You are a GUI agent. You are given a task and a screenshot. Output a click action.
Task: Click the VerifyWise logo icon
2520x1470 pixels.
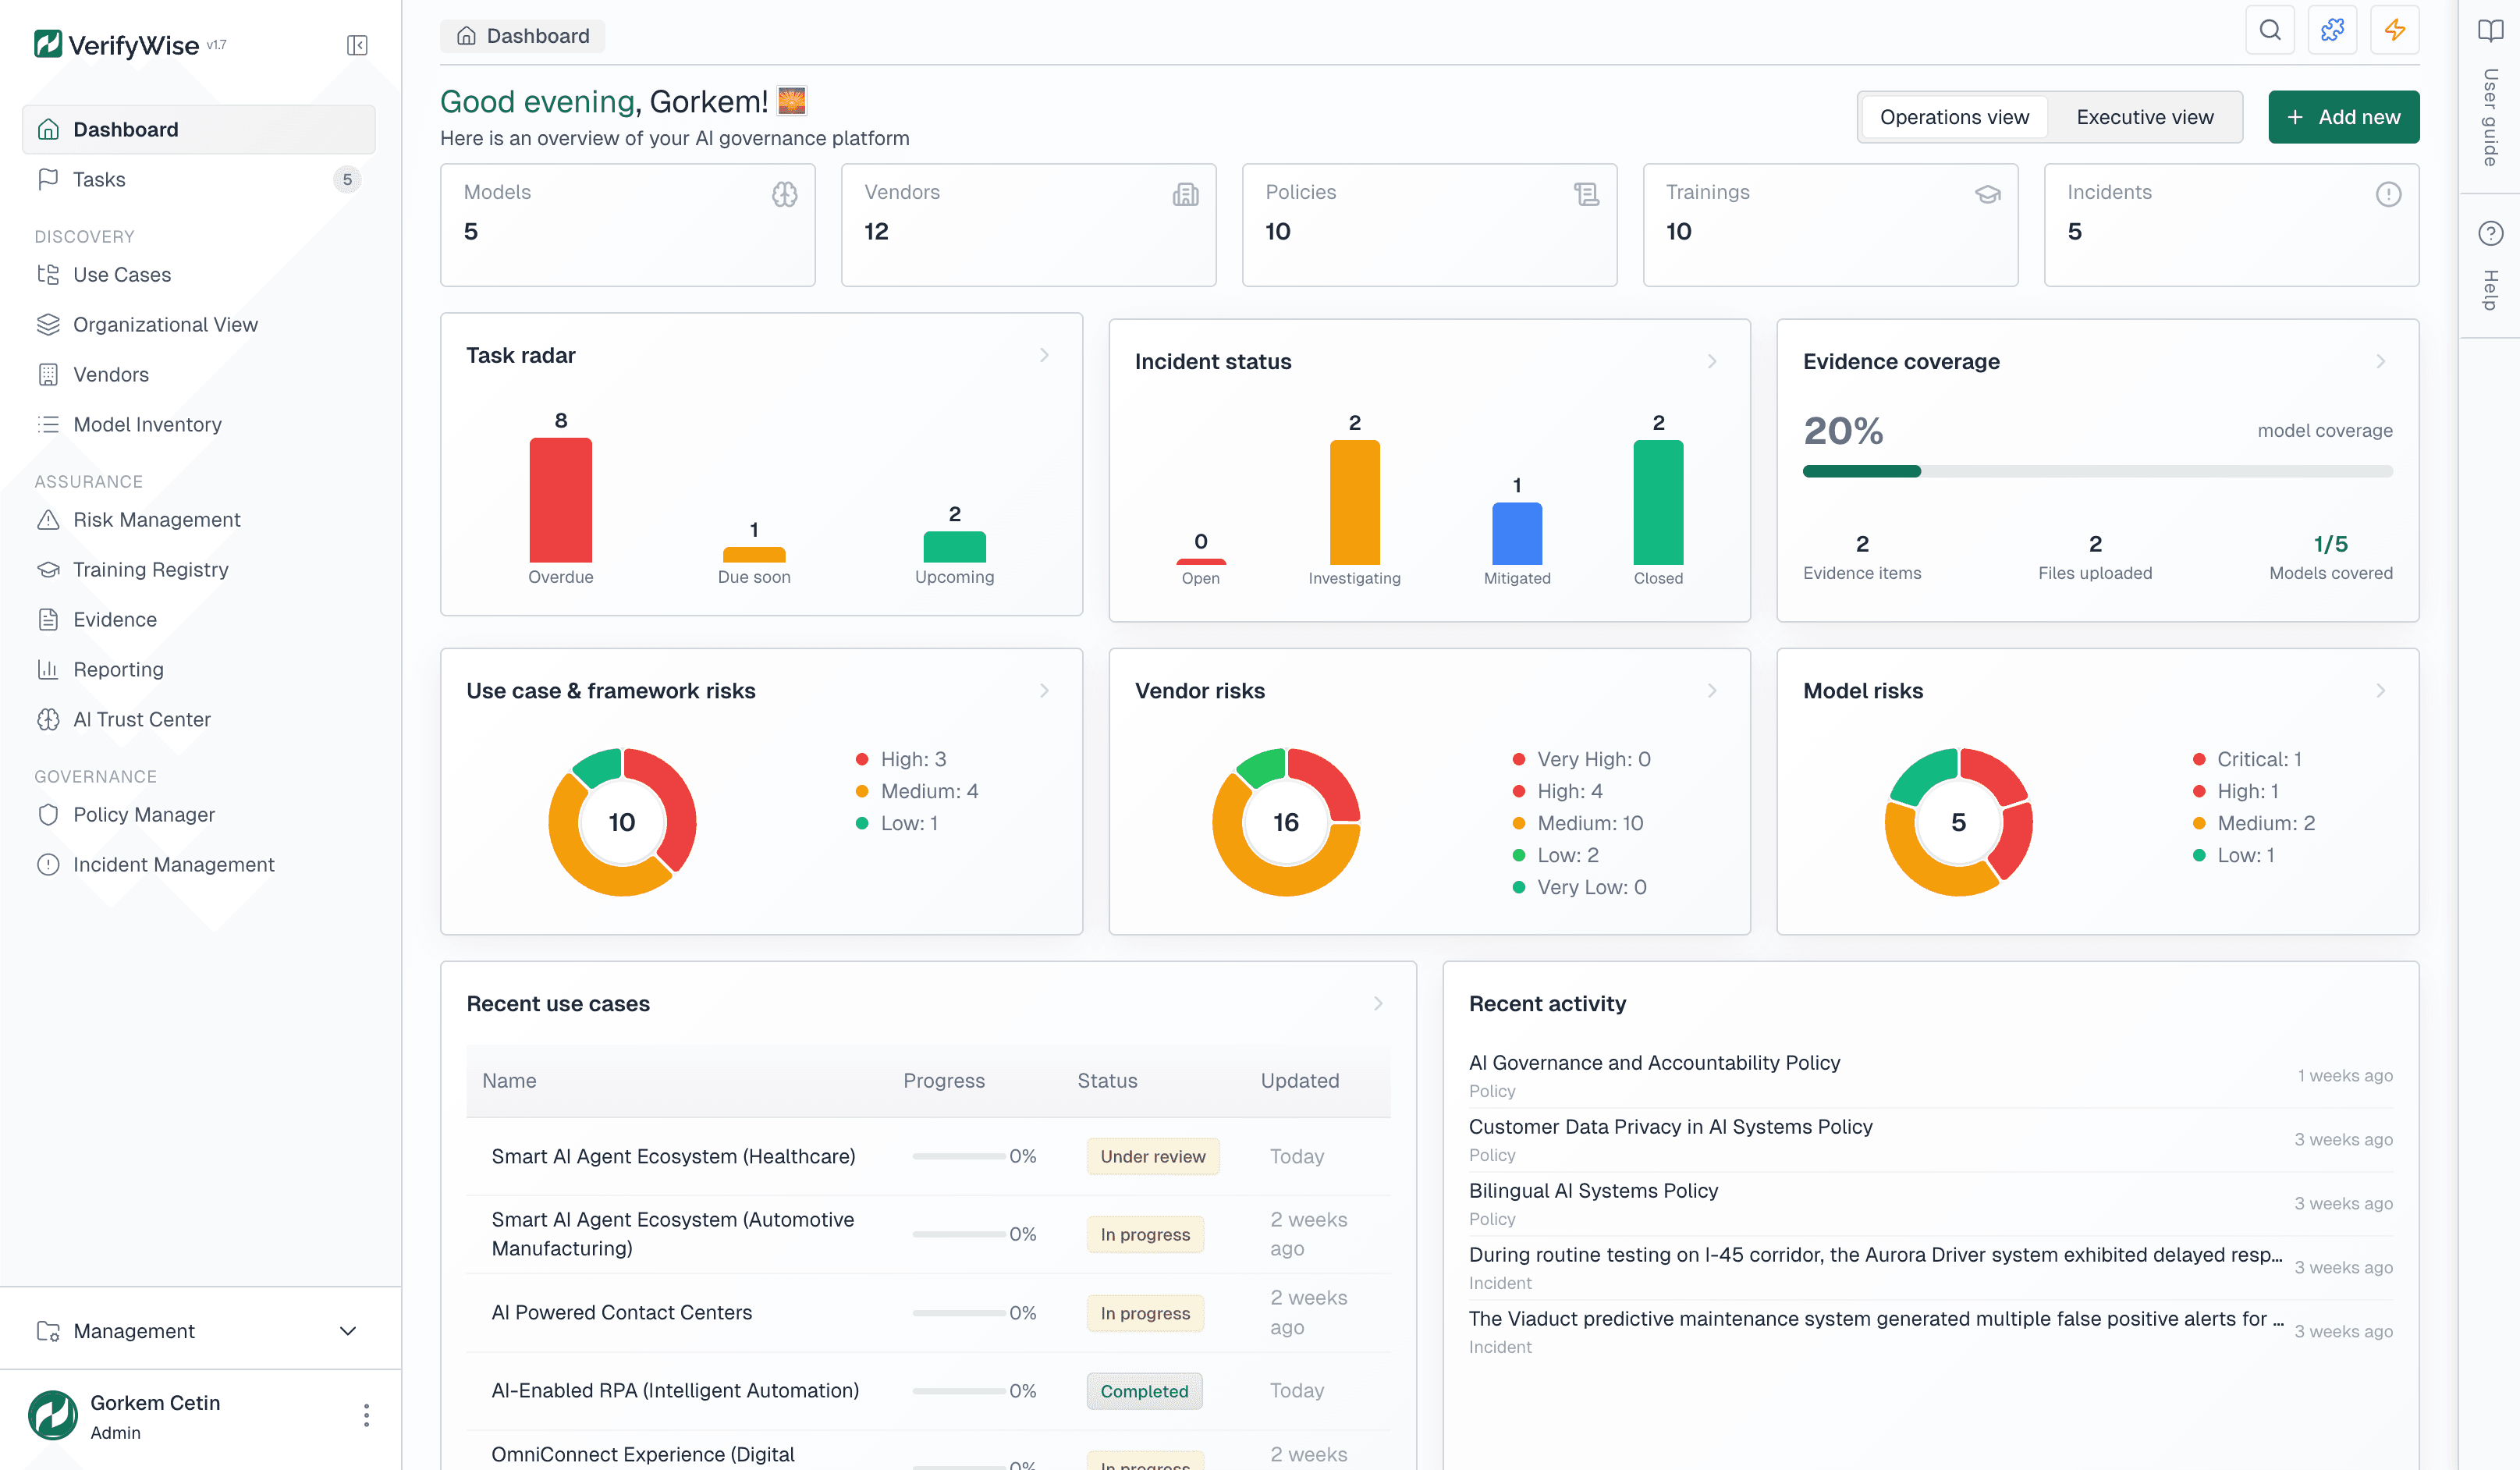[x=47, y=44]
